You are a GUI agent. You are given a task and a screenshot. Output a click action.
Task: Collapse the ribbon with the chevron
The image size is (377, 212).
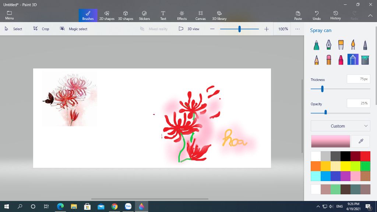[370, 15]
